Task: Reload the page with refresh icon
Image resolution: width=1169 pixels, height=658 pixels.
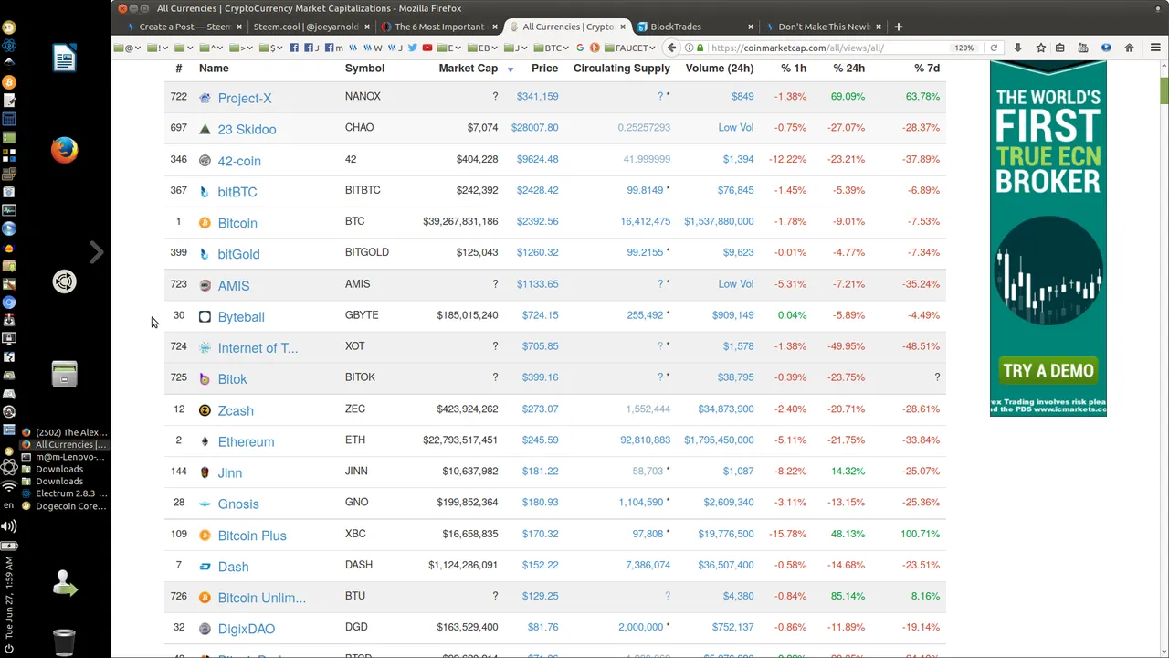Action: point(994,48)
